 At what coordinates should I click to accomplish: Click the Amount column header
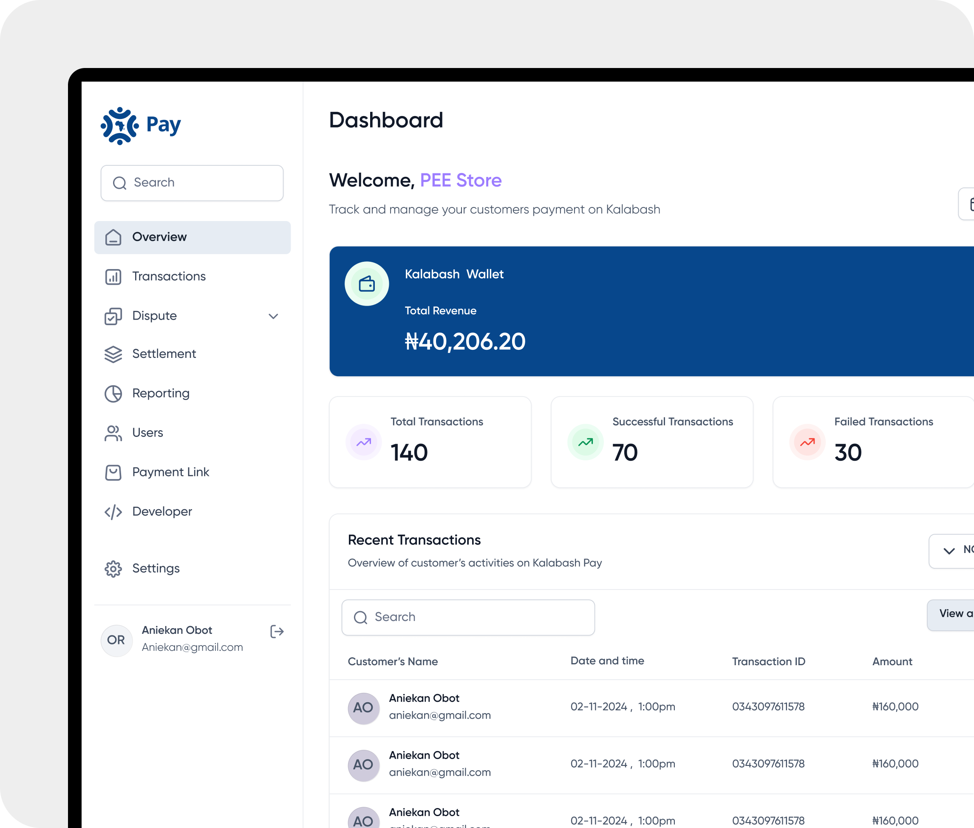point(892,662)
